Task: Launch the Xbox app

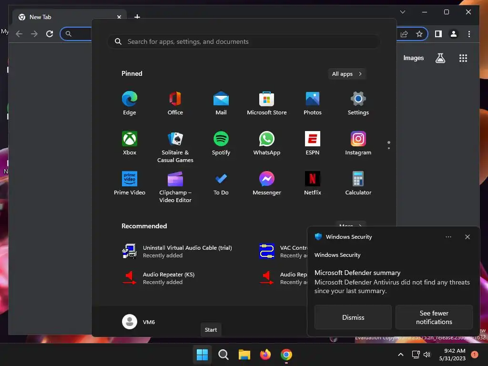Action: [x=130, y=143]
